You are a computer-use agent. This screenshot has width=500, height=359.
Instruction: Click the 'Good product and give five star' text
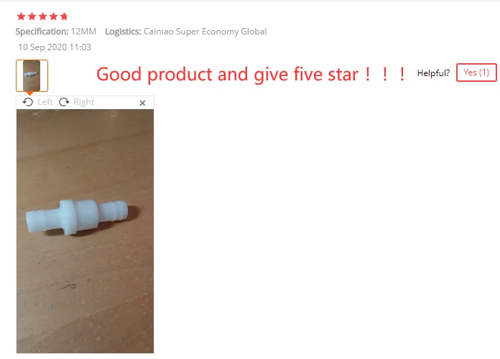pos(227,74)
